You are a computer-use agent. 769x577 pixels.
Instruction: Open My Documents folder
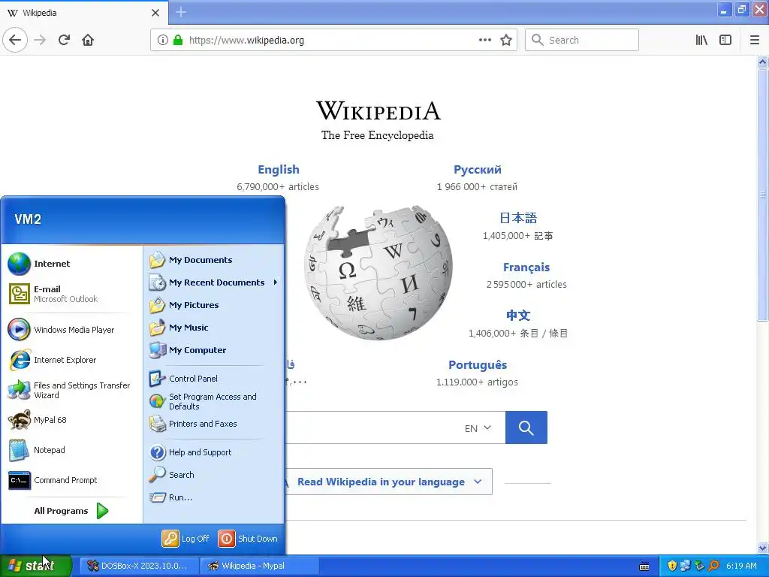click(x=214, y=260)
